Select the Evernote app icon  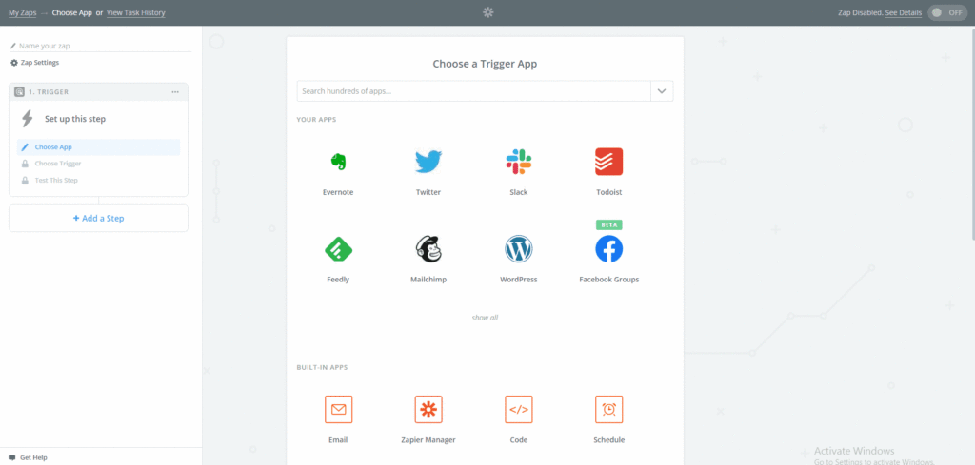(x=338, y=162)
